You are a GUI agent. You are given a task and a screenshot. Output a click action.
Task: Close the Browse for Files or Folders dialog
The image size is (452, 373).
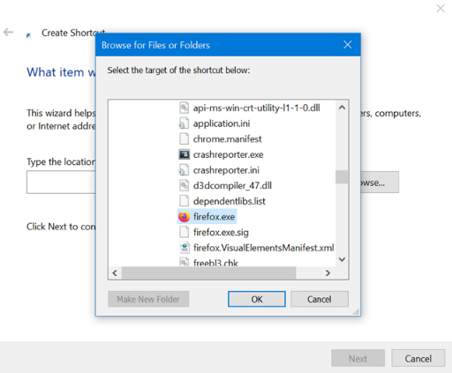348,45
